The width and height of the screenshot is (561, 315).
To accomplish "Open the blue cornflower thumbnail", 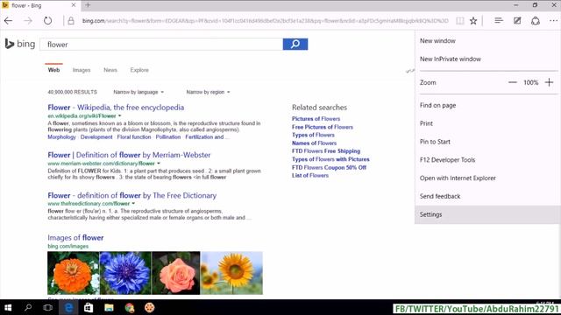I will 125,273.
